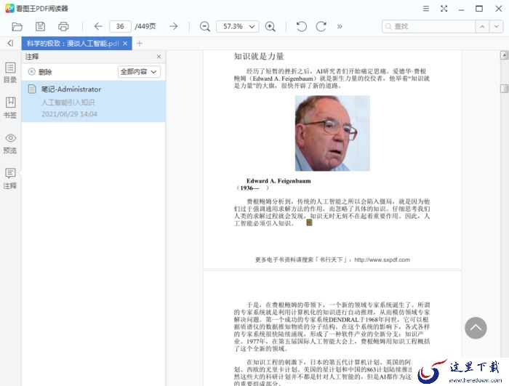Click the heading 知识就是力量
Image resolution: width=509 pixels, height=386 pixels.
click(259, 57)
